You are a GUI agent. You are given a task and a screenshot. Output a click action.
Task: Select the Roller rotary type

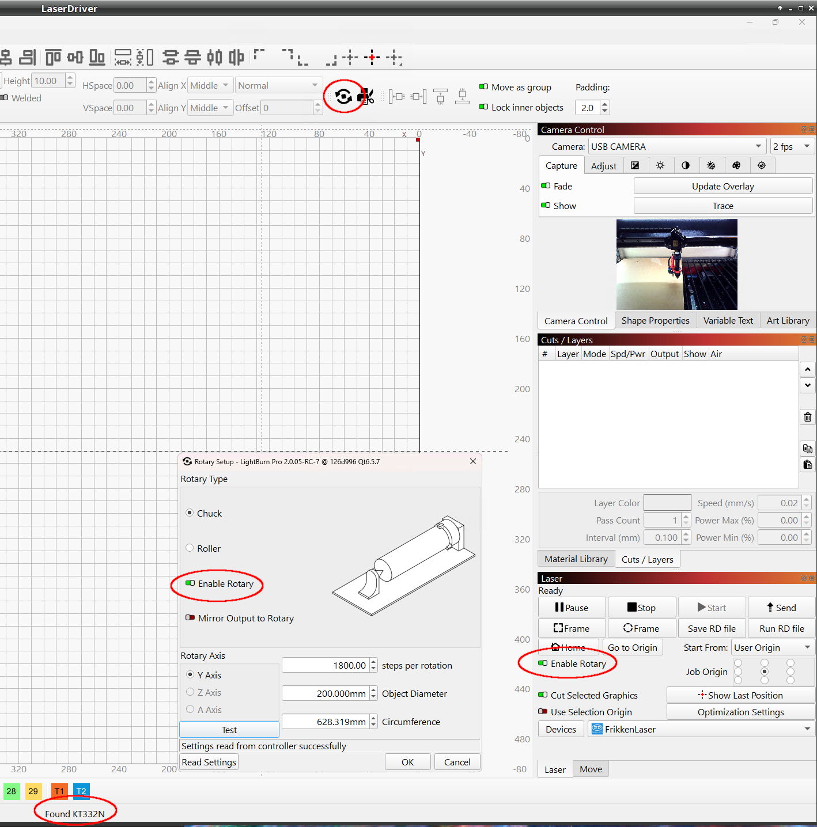coord(190,548)
